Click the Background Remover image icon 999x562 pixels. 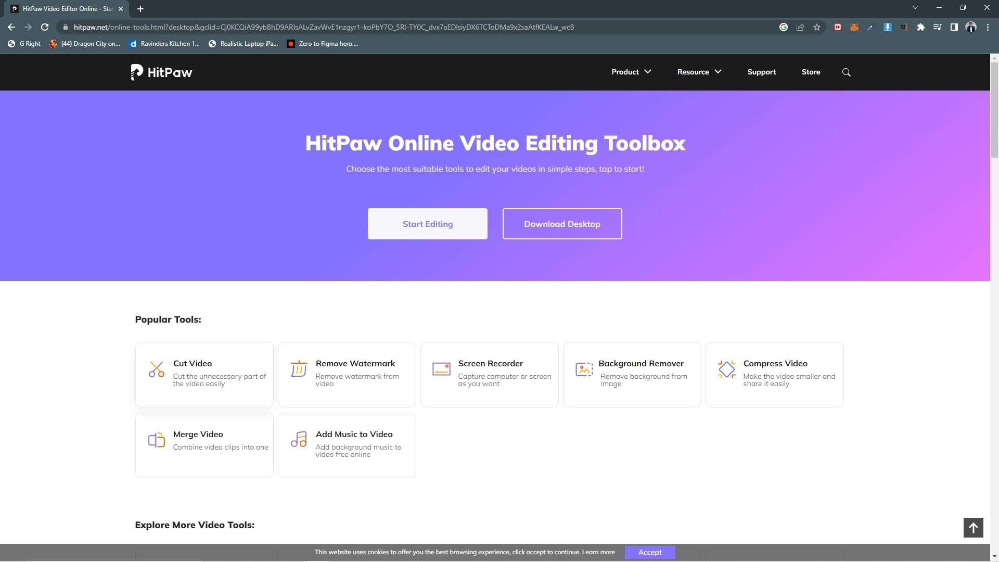(584, 369)
